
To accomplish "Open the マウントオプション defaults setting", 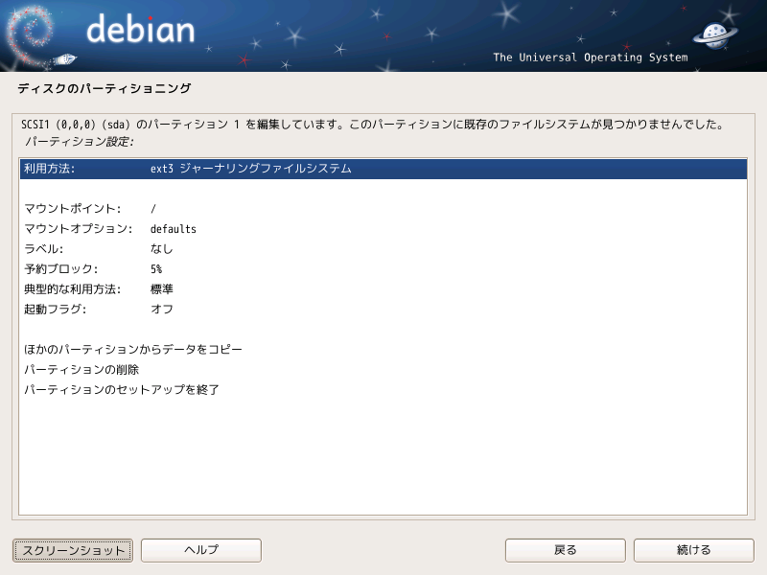I will (383, 229).
